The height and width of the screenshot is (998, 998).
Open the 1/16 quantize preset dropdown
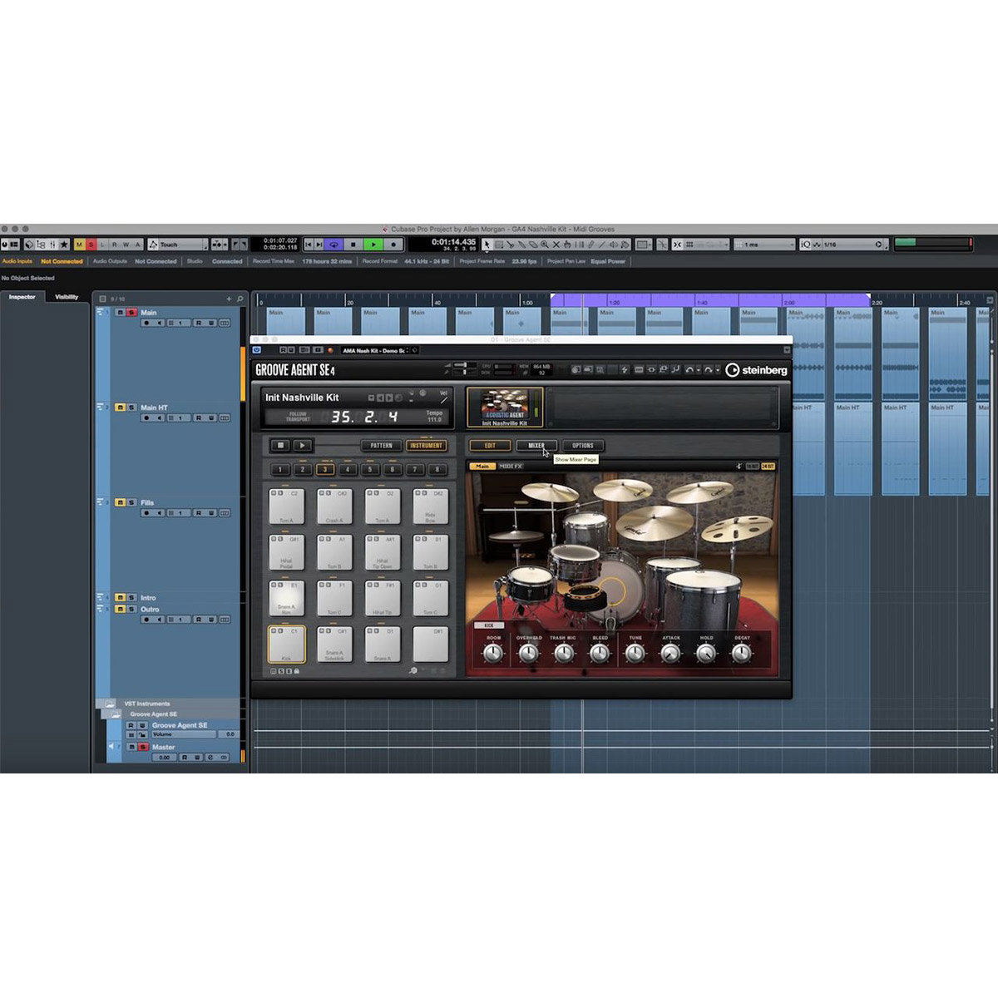(x=878, y=245)
